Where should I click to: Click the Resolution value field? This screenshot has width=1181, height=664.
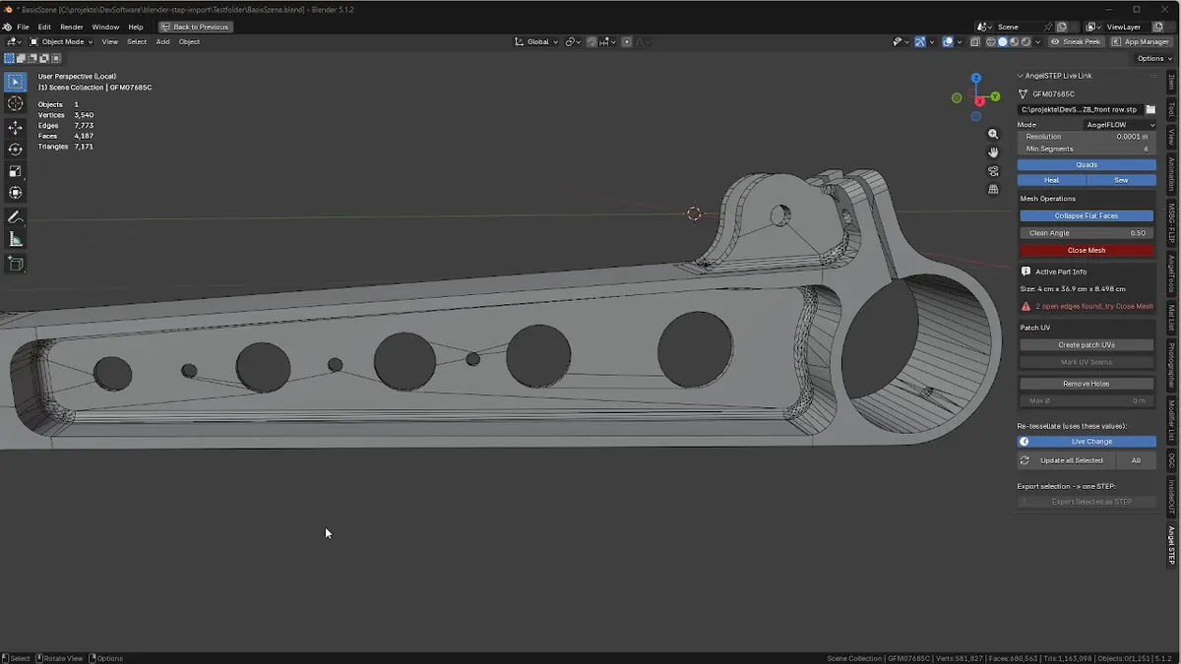[1087, 137]
